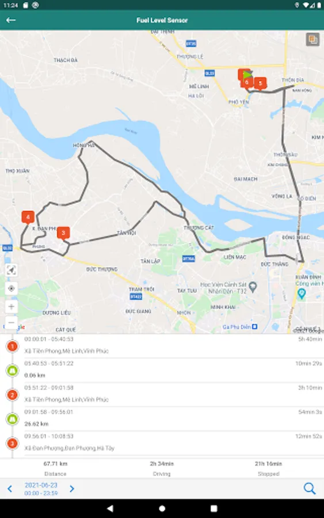Zoom in with the plus button
324x518 pixels.
coord(12,307)
